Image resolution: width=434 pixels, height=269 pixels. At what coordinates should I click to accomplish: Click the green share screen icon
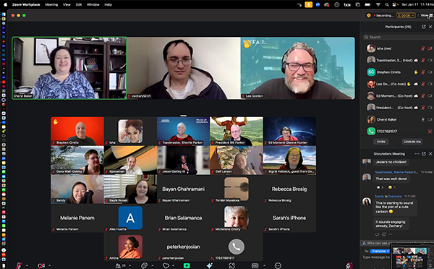[x=187, y=265]
